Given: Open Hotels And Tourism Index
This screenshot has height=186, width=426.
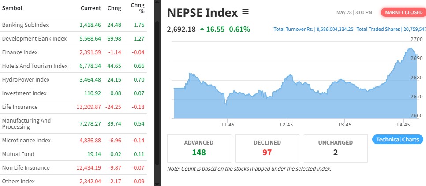Looking at the screenshot, I should (x=35, y=66).
